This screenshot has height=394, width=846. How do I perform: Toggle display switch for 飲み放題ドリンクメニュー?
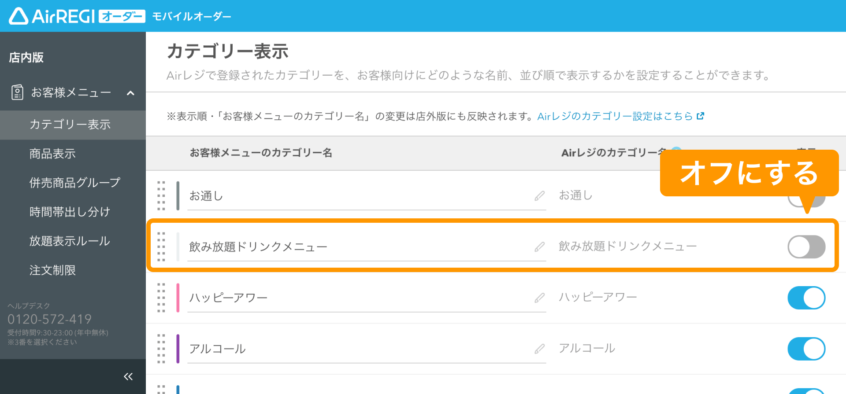pos(806,247)
